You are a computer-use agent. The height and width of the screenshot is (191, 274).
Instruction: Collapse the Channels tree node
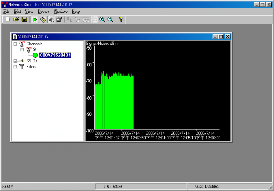[x=15, y=44]
